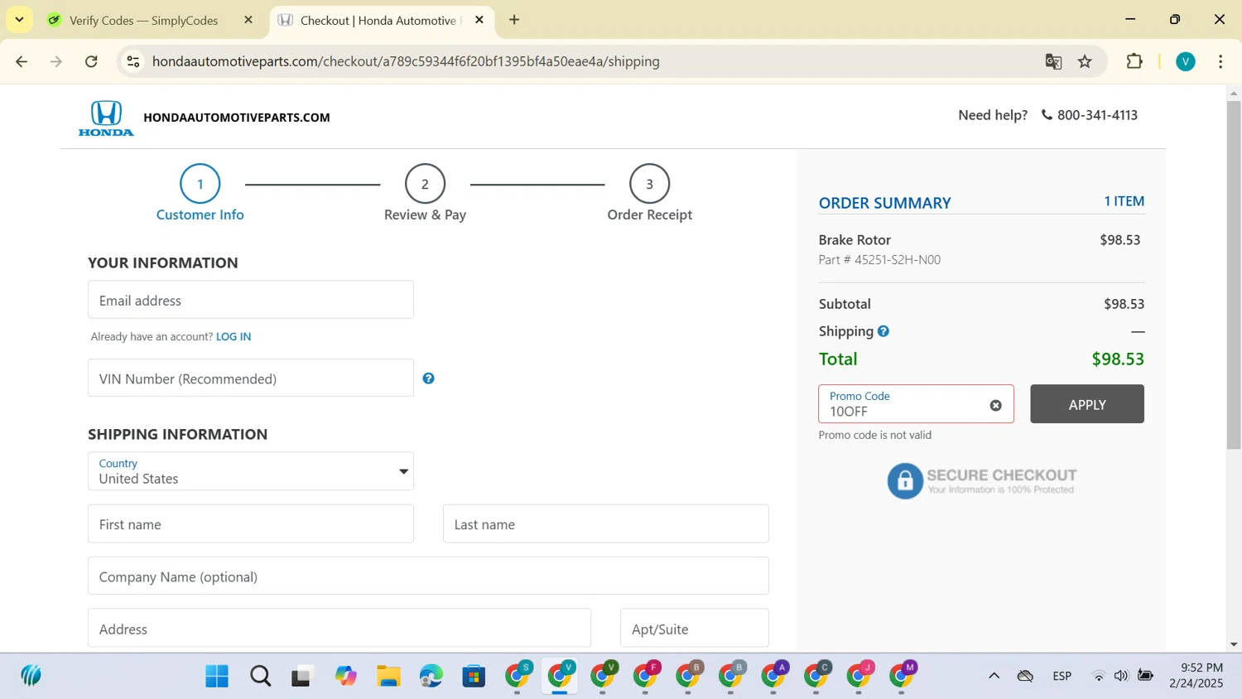The height and width of the screenshot is (699, 1242).
Task: Click the widgets icon at taskbar left
Action: click(31, 677)
